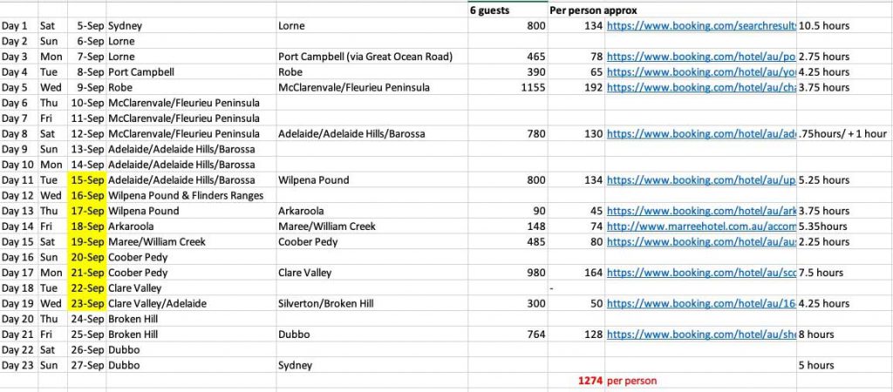893x392 pixels.
Task: Select the 'Silverton/Broken Hill' destination cell
Action: coord(326,303)
